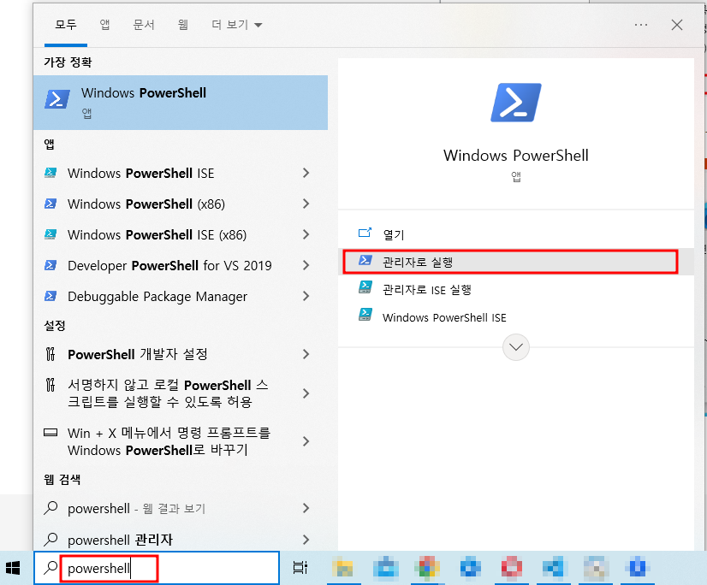Click the Windows Start button
Image resolution: width=707 pixels, height=585 pixels.
(13, 569)
